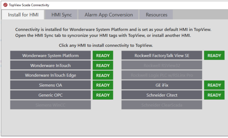Click READY badge next to Rockwell FactoryTalk View SE

tap(214, 56)
